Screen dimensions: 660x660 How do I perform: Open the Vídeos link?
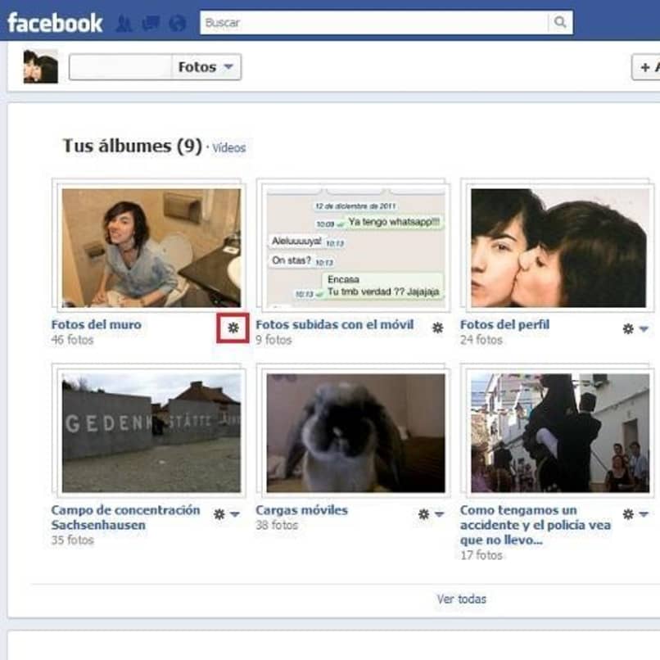(x=230, y=147)
